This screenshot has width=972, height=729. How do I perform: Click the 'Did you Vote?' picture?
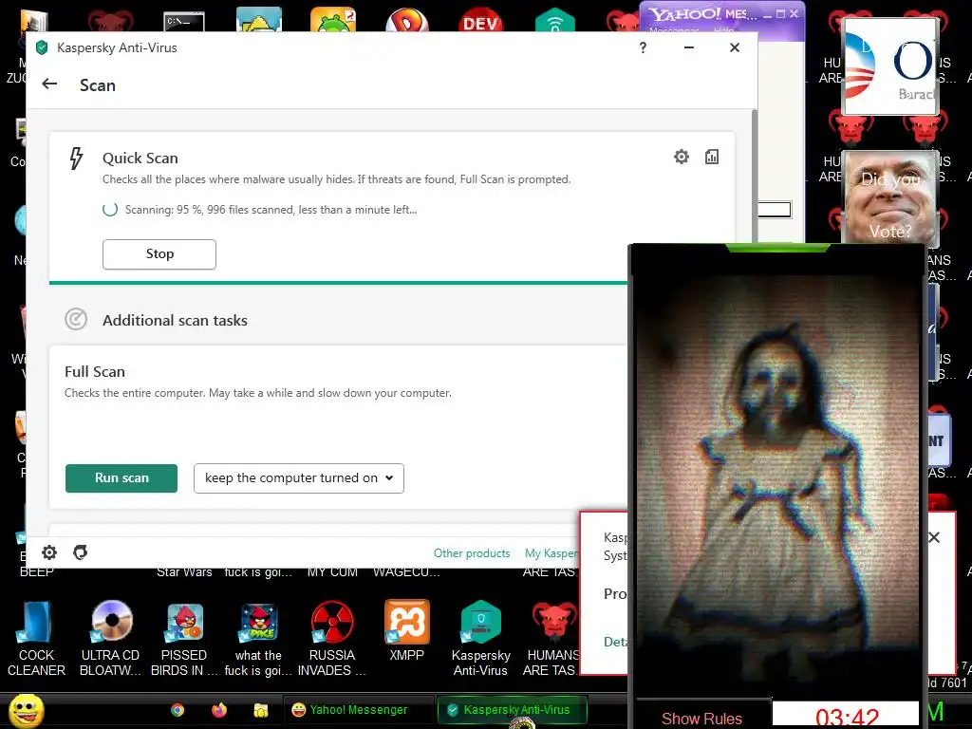pyautogui.click(x=890, y=197)
